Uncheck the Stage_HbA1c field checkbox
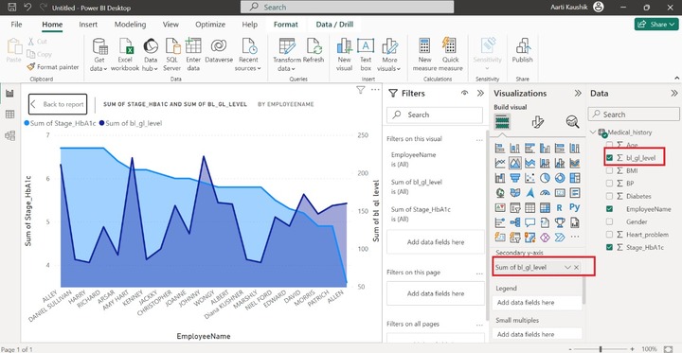Screen dimensions: 682x353 609,247
